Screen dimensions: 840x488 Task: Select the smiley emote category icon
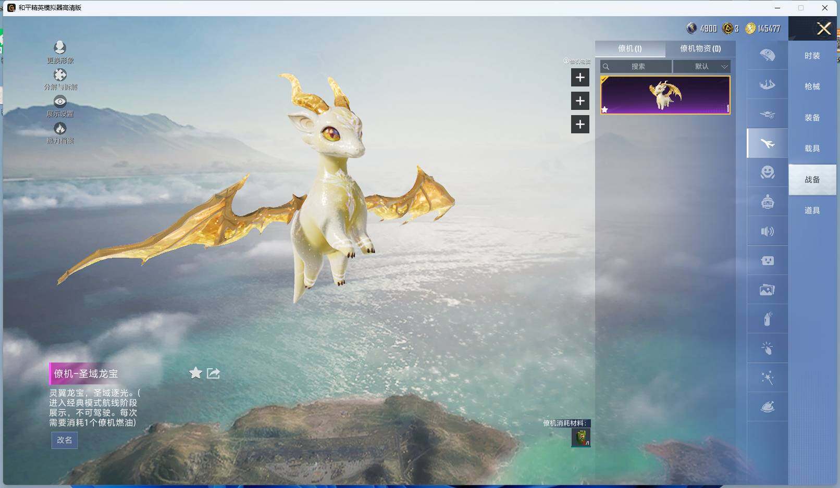tap(768, 172)
